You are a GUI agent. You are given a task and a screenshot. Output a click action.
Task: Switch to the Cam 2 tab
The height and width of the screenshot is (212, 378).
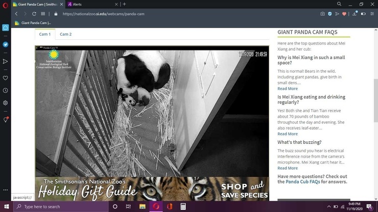coord(65,34)
